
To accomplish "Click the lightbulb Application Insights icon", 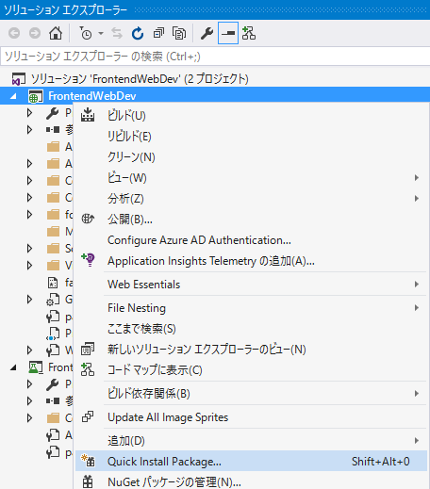I will coord(88,260).
